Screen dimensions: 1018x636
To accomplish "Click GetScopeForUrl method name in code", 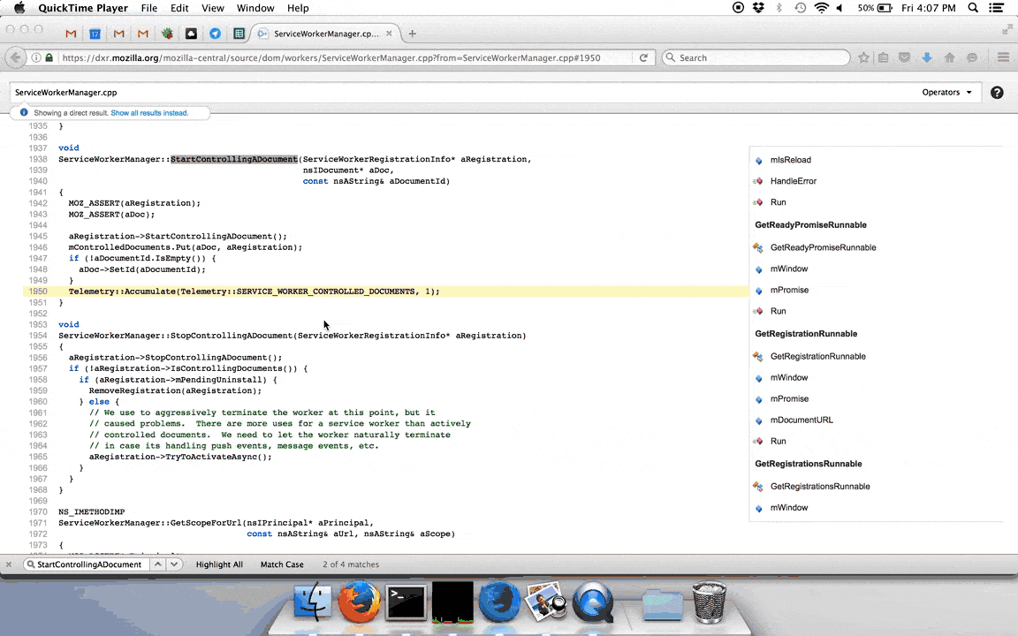I will [206, 523].
